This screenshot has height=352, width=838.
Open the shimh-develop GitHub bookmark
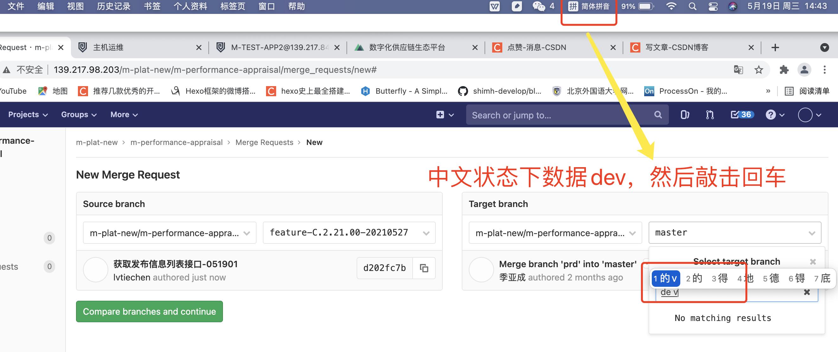point(499,91)
